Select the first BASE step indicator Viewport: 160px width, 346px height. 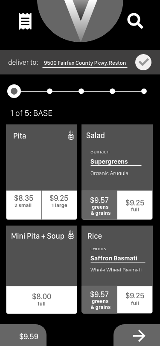[x=14, y=91]
